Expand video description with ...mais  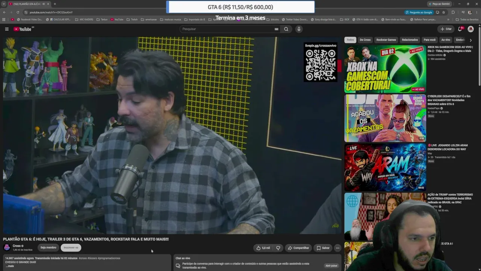pyautogui.click(x=10, y=266)
